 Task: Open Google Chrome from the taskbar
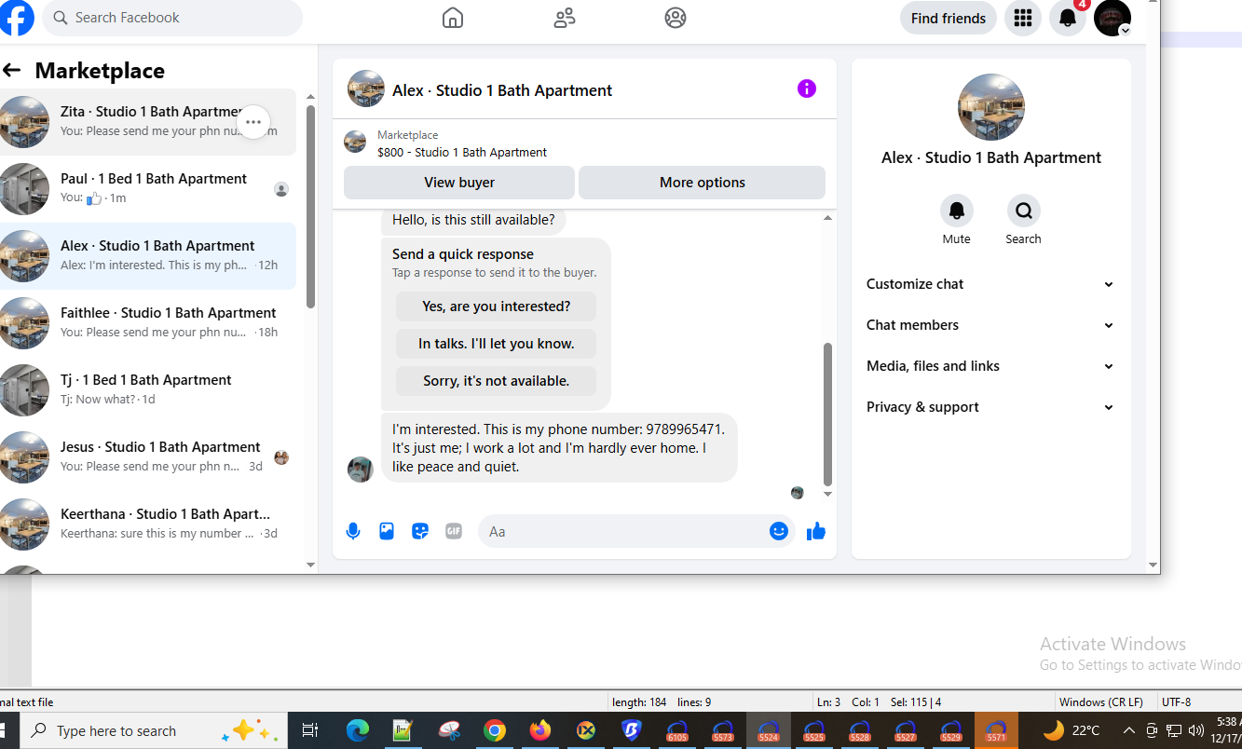pyautogui.click(x=495, y=731)
